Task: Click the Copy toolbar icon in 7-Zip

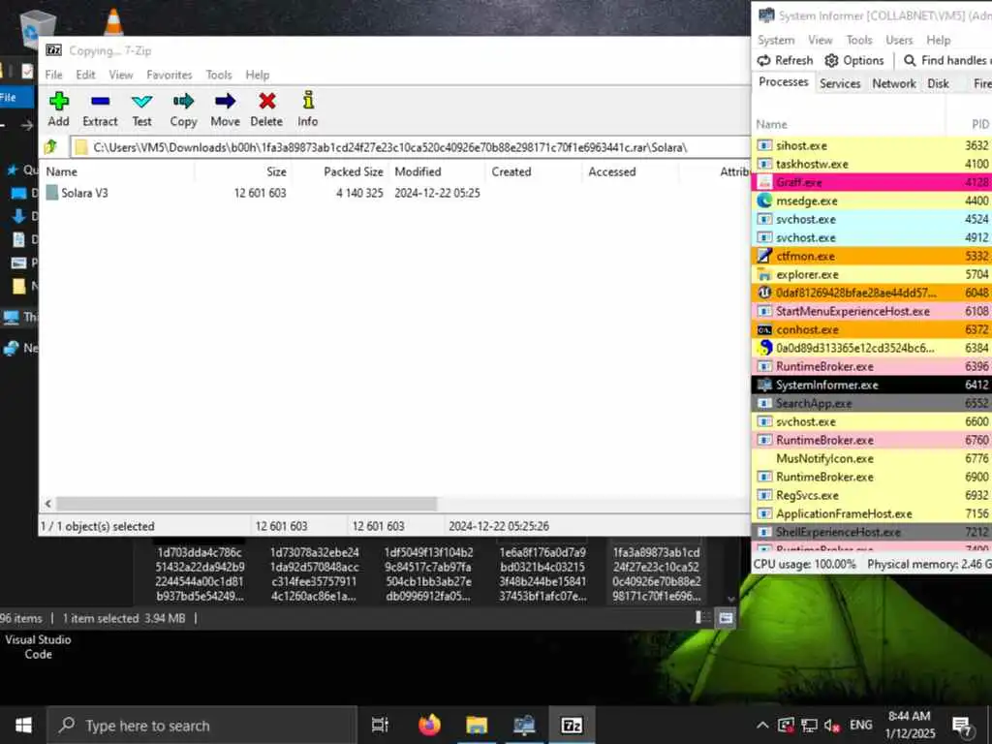Action: pos(183,109)
